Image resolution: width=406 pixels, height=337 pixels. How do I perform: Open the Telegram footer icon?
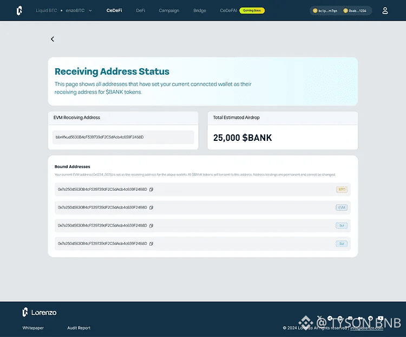pos(330,318)
